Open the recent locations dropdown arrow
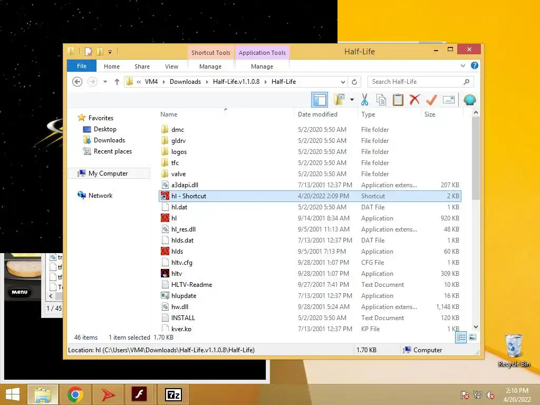 105,82
